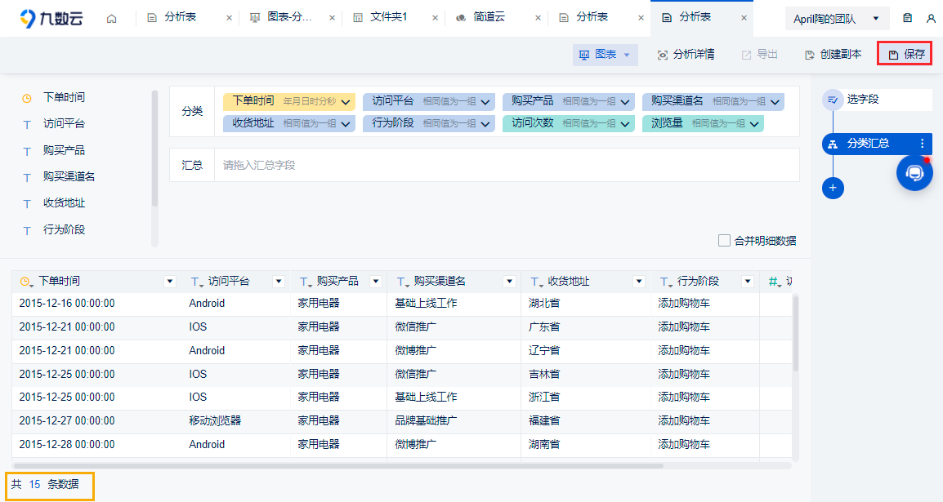Click the text type icon in 收货地址 header

point(535,282)
